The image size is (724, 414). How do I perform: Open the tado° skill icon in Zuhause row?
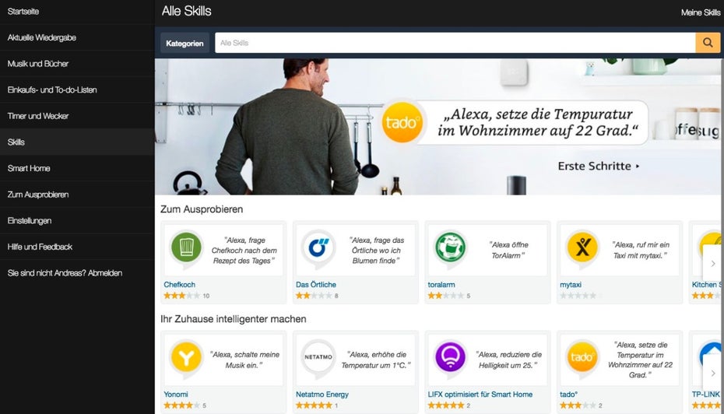click(582, 358)
